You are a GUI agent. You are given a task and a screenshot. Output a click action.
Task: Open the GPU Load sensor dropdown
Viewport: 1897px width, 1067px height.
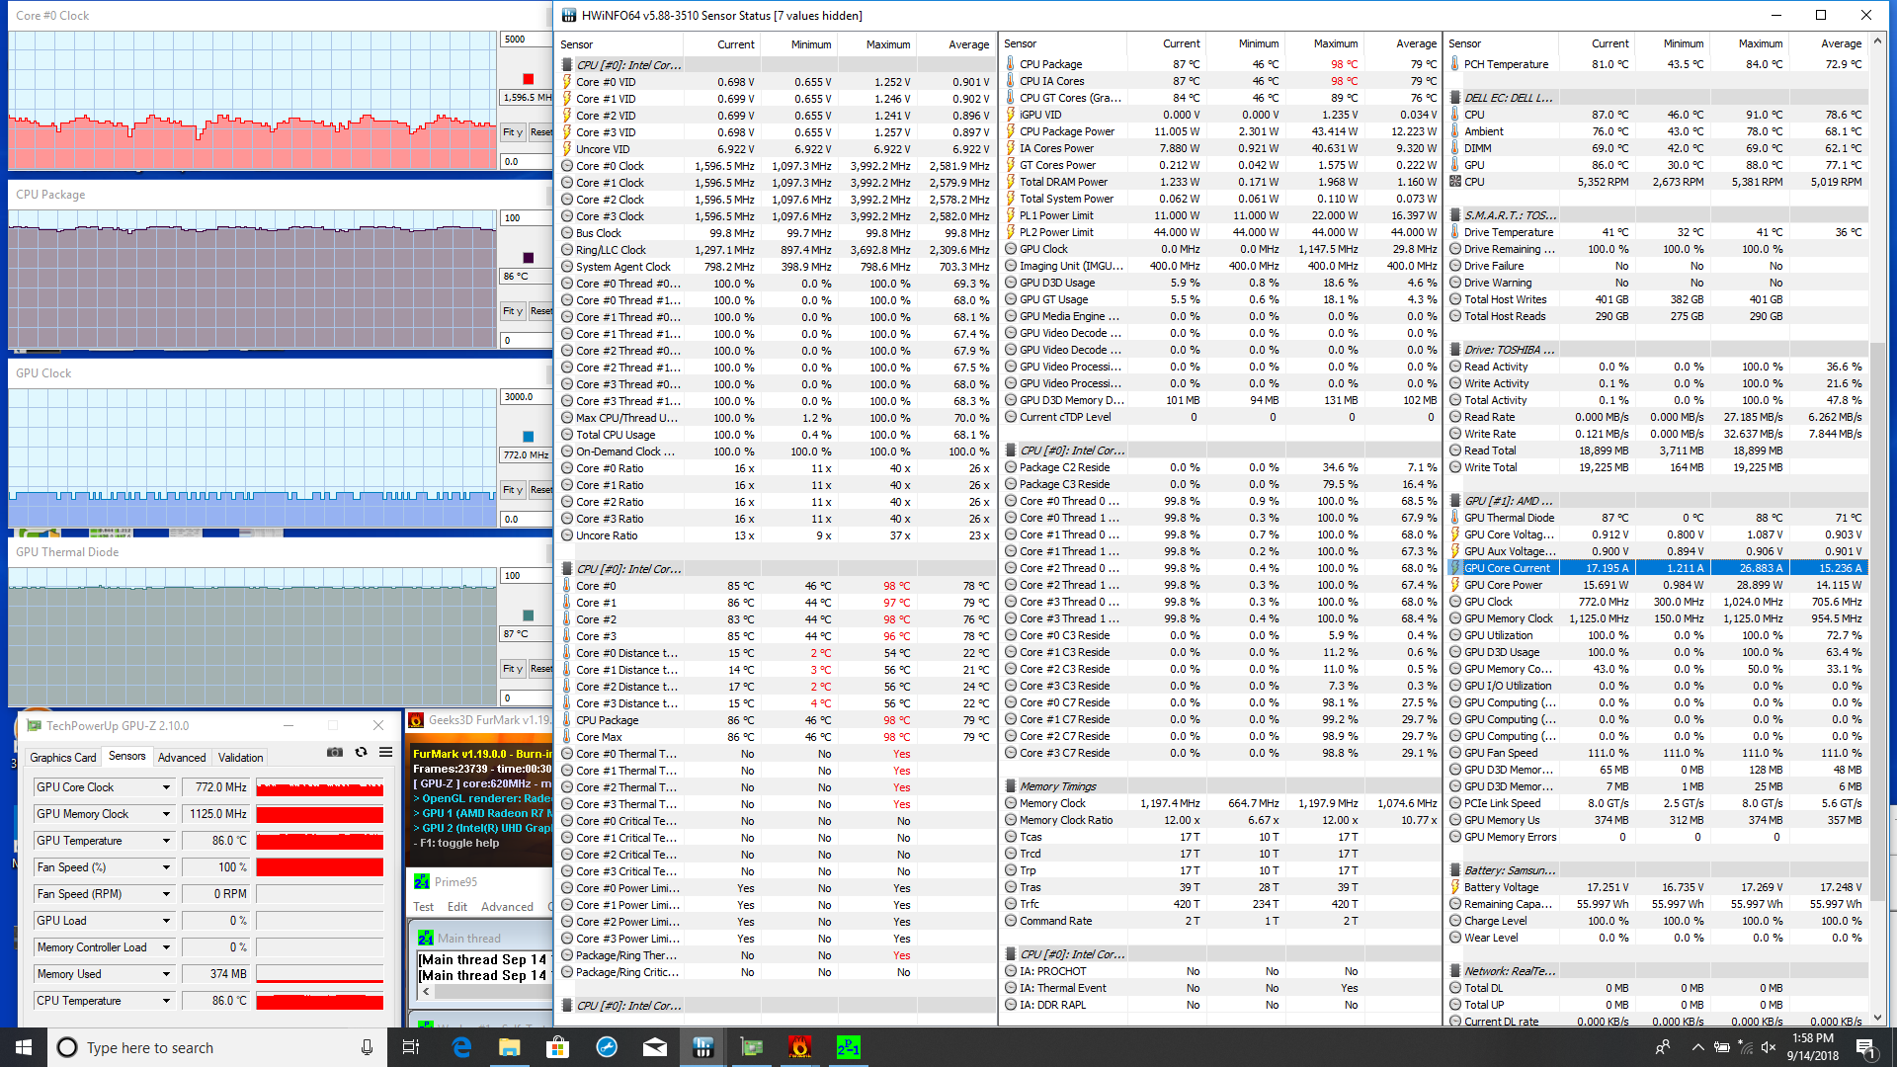click(x=166, y=921)
